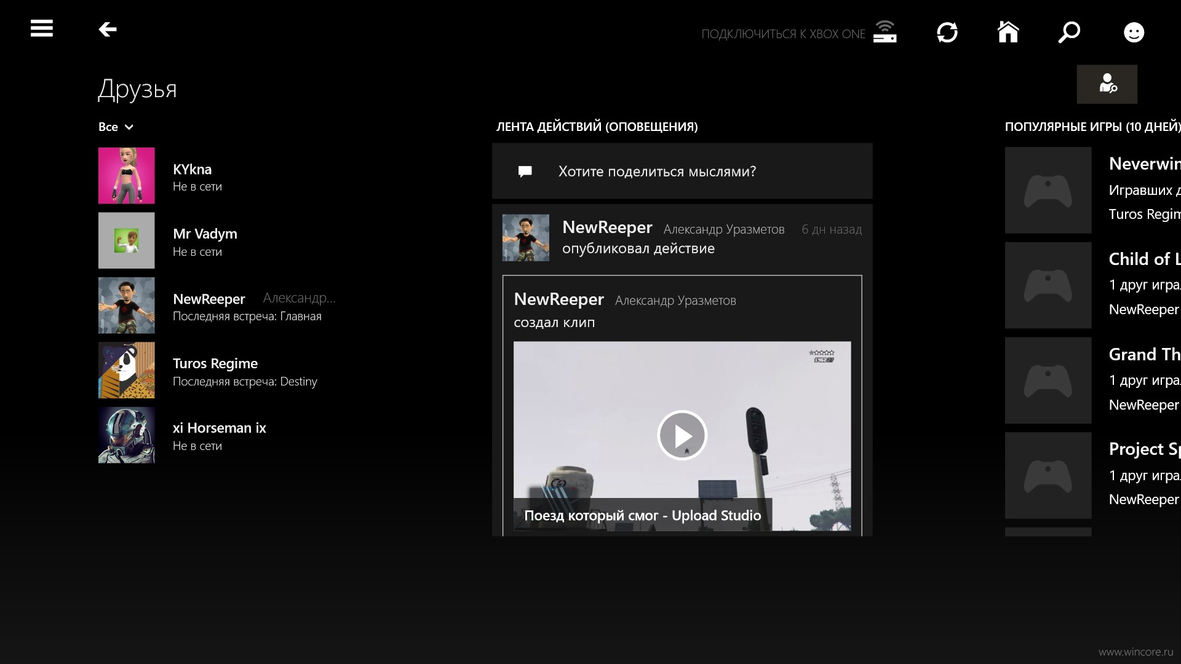Open NewReeper avatar in activity feed
Image resolution: width=1181 pixels, height=664 pixels.
(x=526, y=238)
